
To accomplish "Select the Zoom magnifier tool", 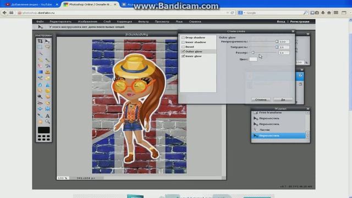I will click(x=47, y=122).
